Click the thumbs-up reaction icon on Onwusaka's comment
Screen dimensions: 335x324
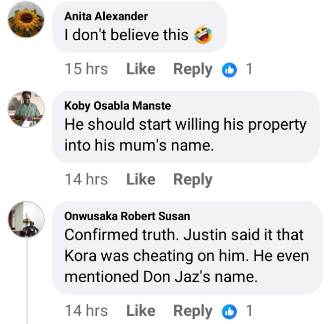coord(229,311)
